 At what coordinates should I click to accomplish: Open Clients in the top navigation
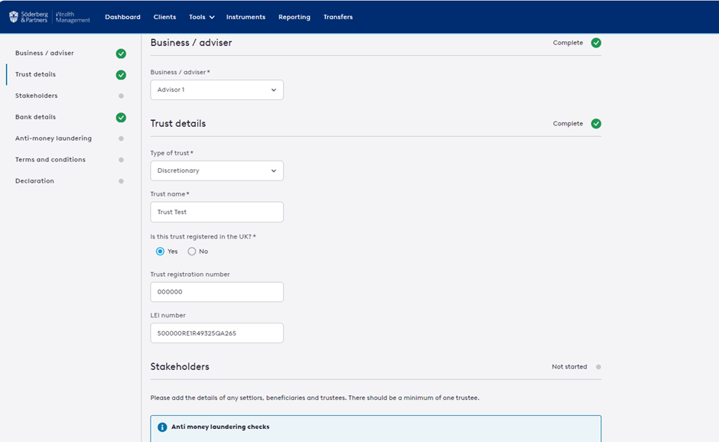click(164, 17)
